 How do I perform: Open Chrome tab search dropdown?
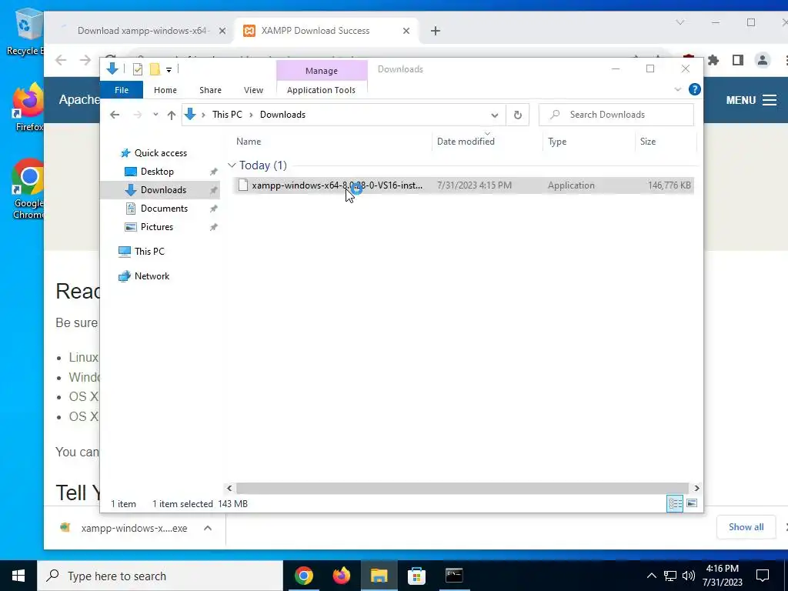(680, 22)
